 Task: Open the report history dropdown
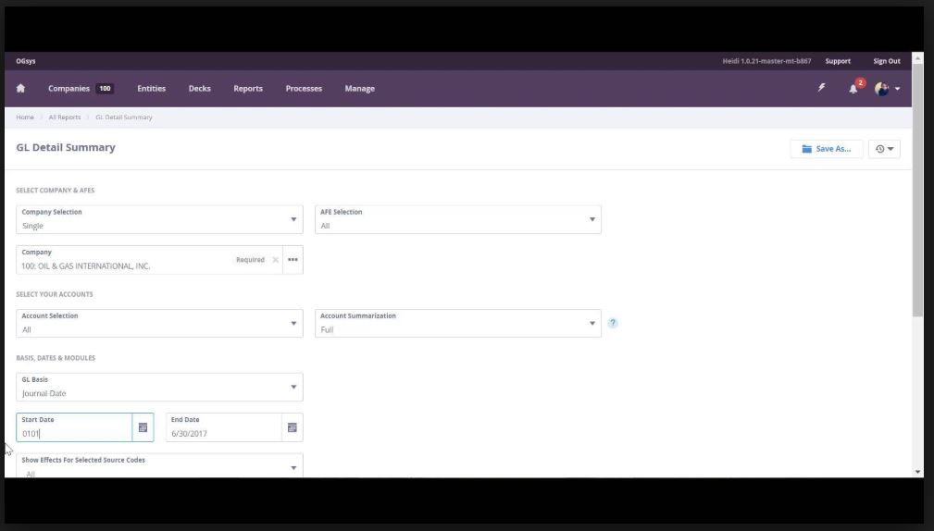[884, 149]
